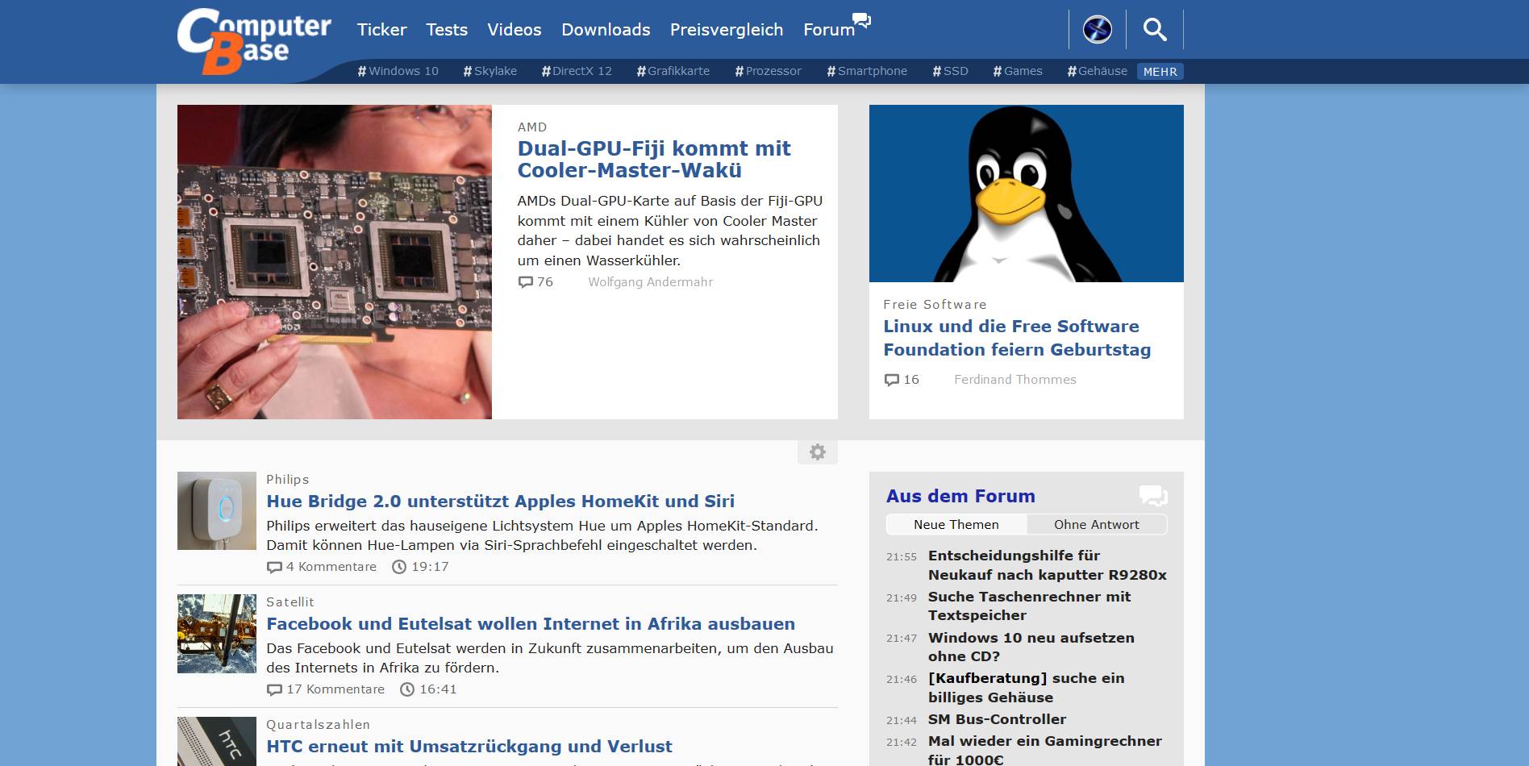Image resolution: width=1529 pixels, height=766 pixels.
Task: Open thread Windows 10 neu aufsetzen ohne CD?
Action: (1031, 647)
